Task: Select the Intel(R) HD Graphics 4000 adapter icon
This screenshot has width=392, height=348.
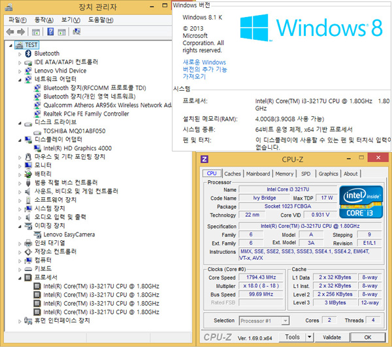Action: click(x=37, y=148)
